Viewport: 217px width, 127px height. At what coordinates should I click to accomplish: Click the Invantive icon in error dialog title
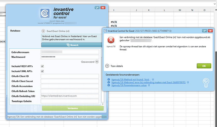[105, 31]
